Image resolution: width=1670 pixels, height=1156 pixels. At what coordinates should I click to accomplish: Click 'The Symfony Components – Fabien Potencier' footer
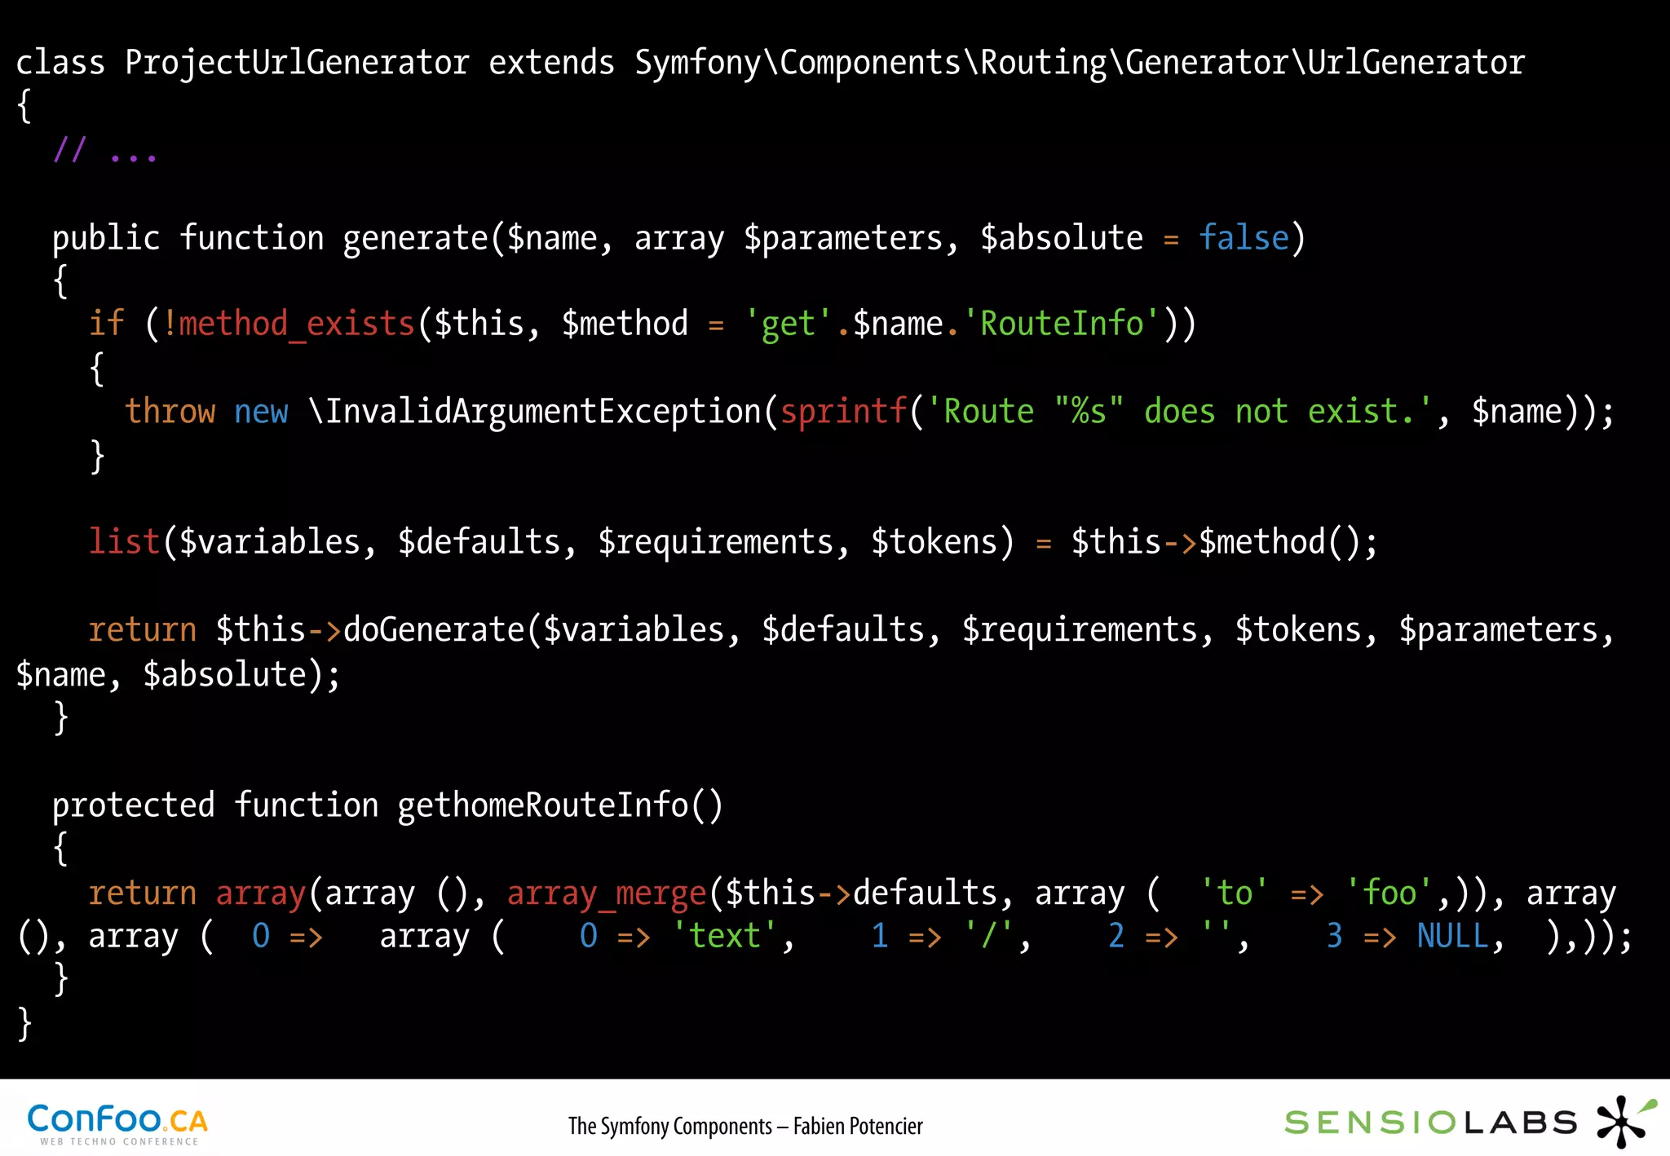(x=745, y=1126)
